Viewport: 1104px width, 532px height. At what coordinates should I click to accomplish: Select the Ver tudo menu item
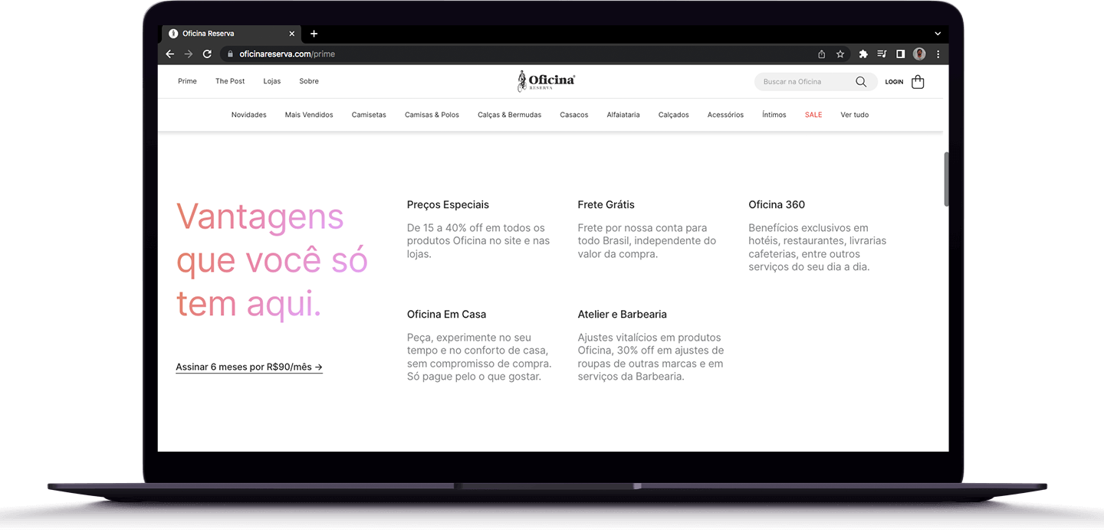click(855, 115)
